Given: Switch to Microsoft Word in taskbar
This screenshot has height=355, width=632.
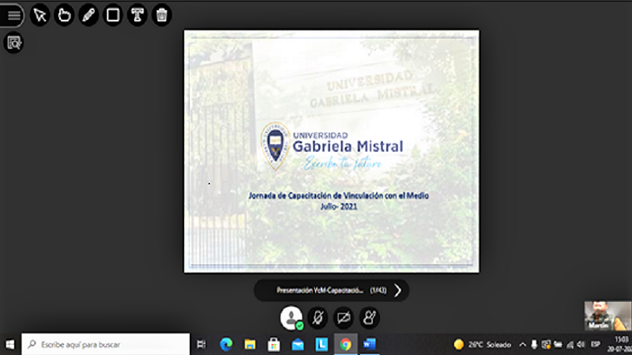Looking at the screenshot, I should coord(369,345).
